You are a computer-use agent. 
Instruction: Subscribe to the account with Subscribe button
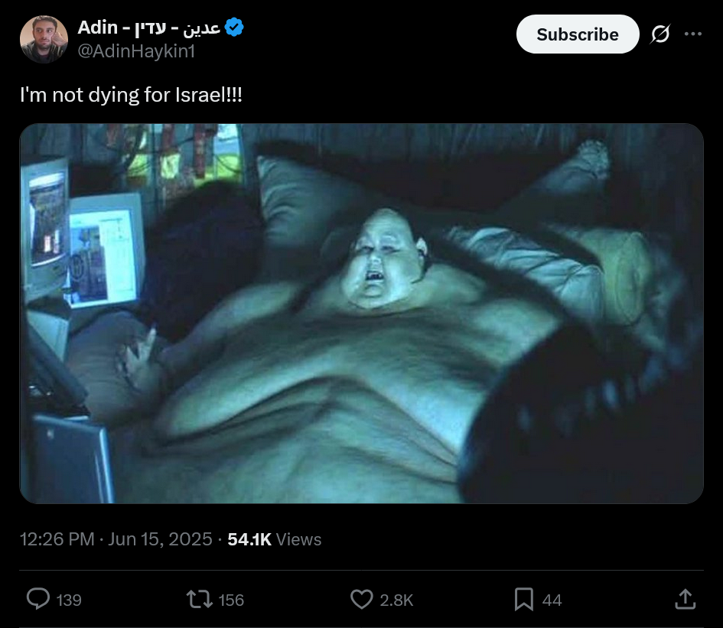(x=578, y=34)
